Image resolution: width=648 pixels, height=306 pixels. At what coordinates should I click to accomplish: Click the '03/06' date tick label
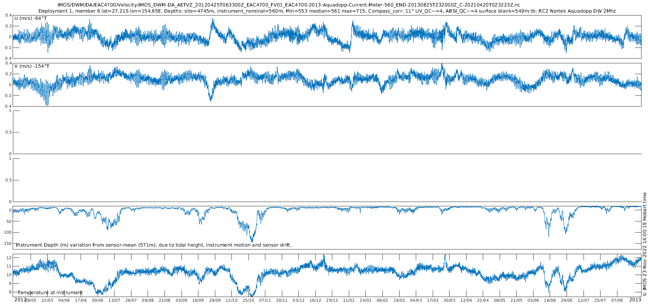pyautogui.click(x=533, y=300)
